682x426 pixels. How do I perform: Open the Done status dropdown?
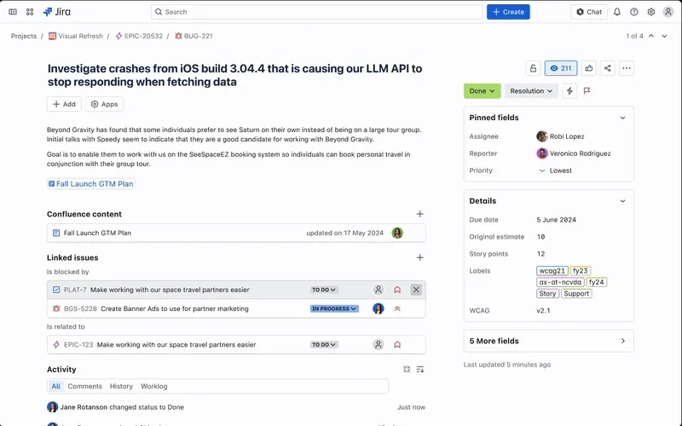click(x=482, y=91)
